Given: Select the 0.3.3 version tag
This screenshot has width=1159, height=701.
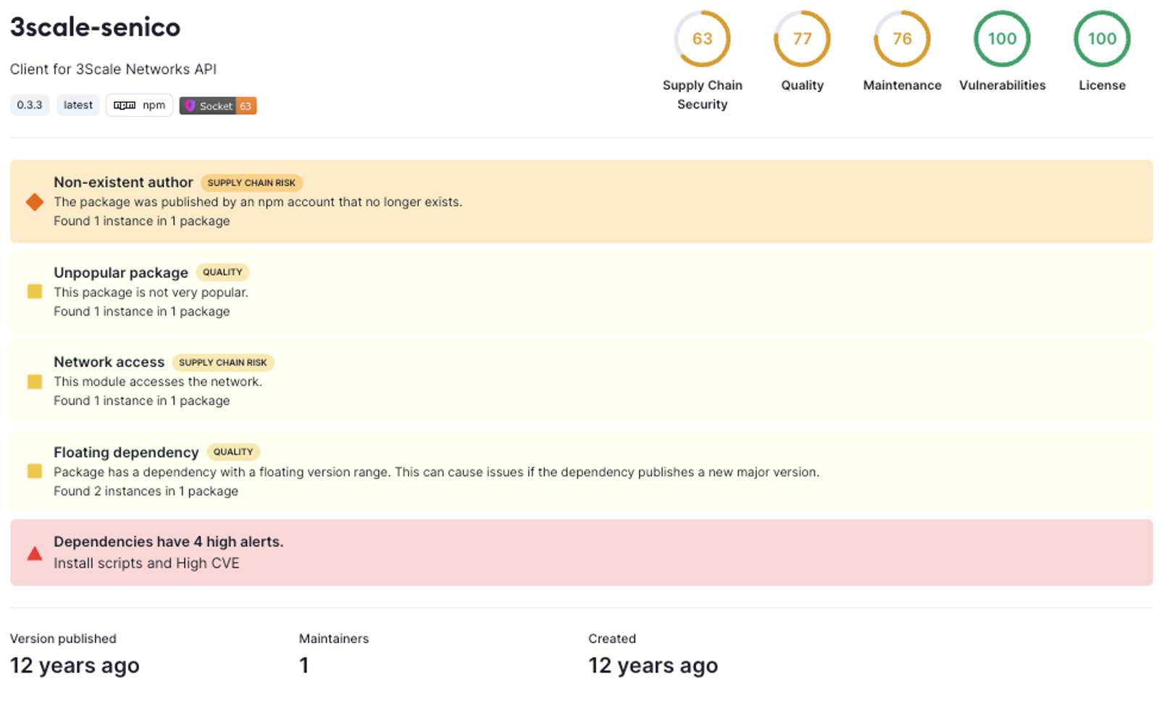Looking at the screenshot, I should [x=30, y=105].
